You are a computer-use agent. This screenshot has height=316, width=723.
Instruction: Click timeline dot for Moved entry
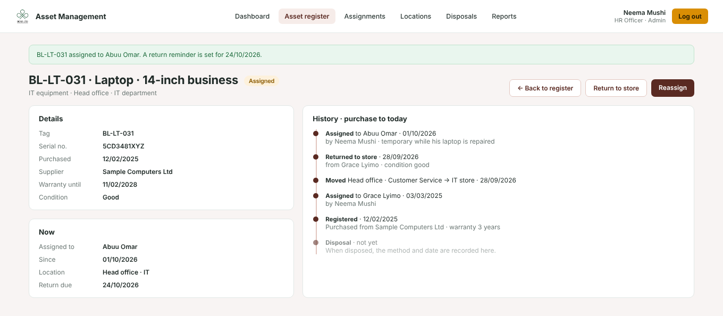tap(316, 180)
